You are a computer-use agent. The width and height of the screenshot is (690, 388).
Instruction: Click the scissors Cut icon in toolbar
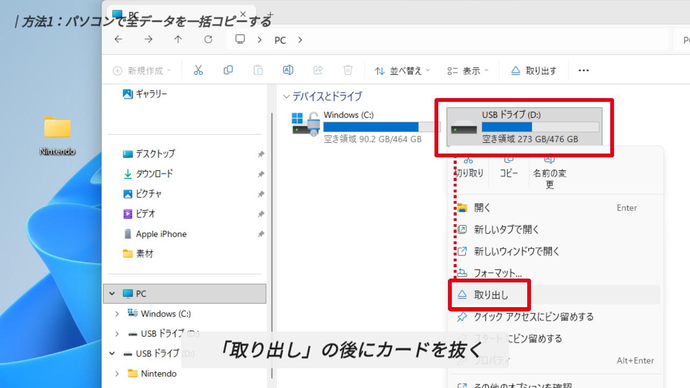coord(198,71)
